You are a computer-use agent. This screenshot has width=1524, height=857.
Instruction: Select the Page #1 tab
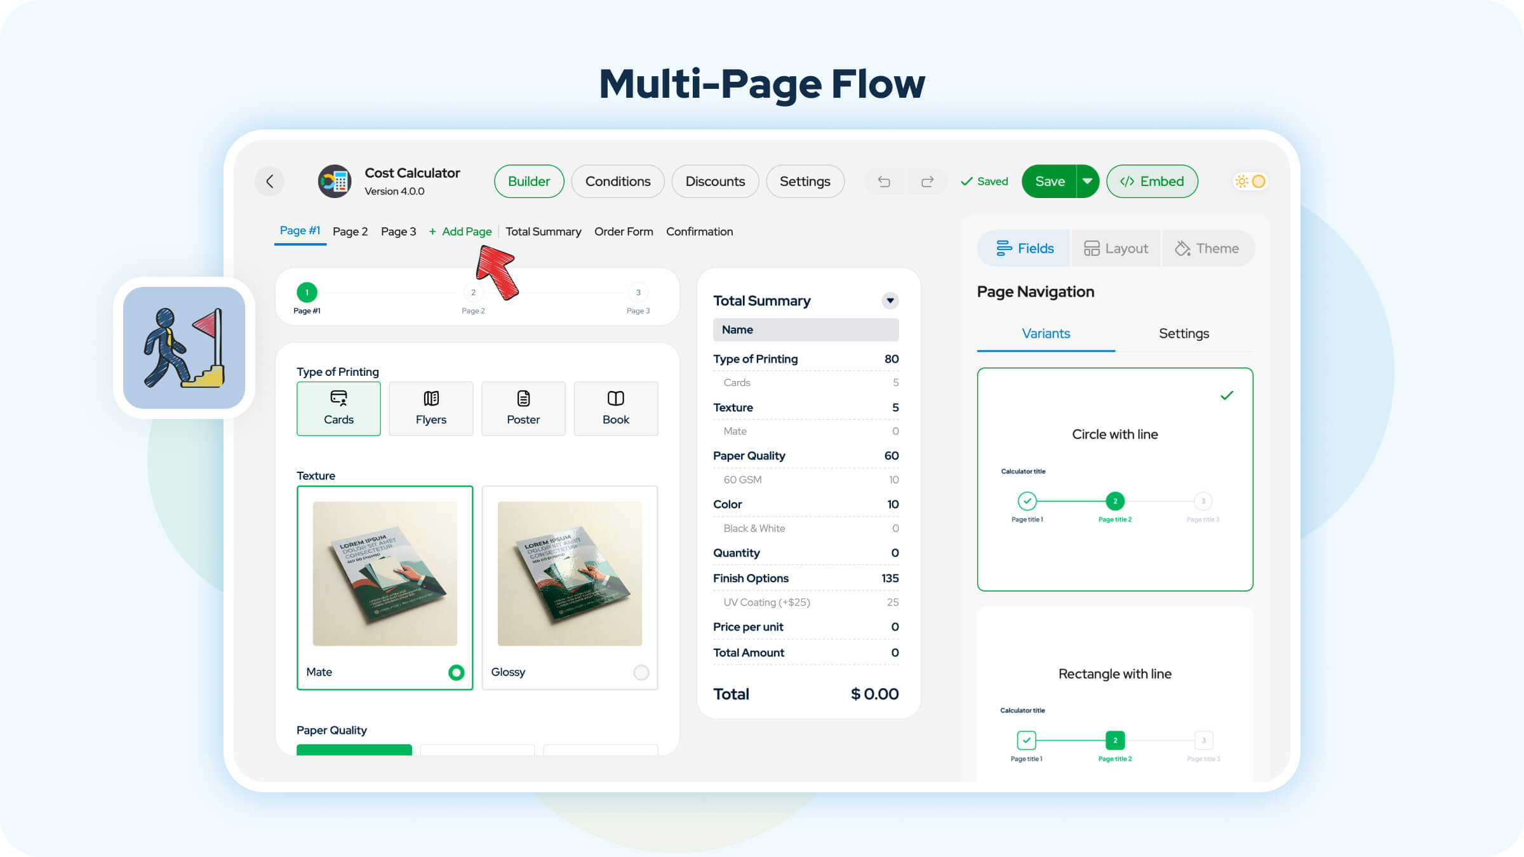pyautogui.click(x=300, y=231)
